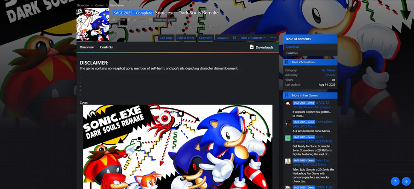Click the Sonic.exe : Dark Souls Remake page title
Image resolution: width=414 pixels, height=189 pixels.
(x=187, y=13)
